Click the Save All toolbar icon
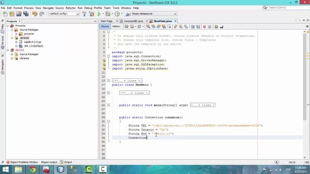The image size is (310, 174). click(x=26, y=14)
